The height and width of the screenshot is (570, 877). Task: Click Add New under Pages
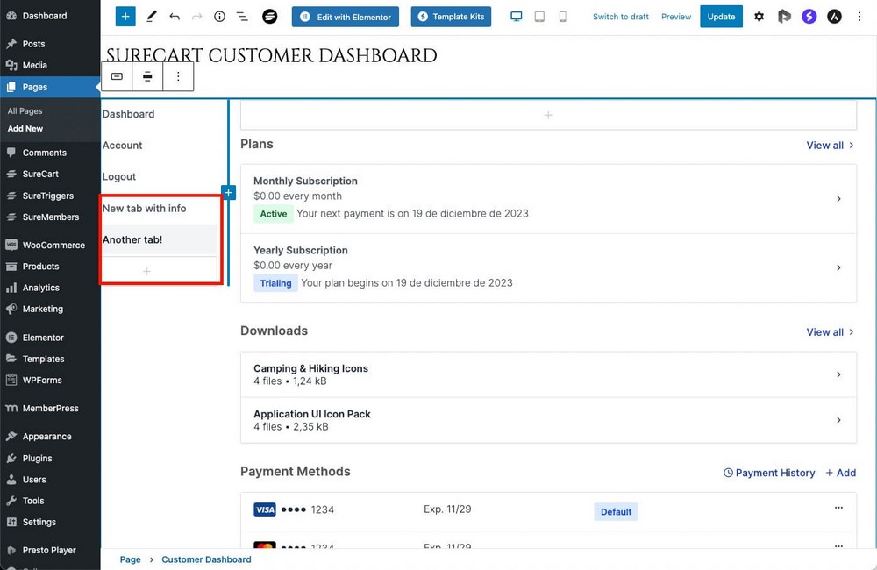click(x=25, y=128)
